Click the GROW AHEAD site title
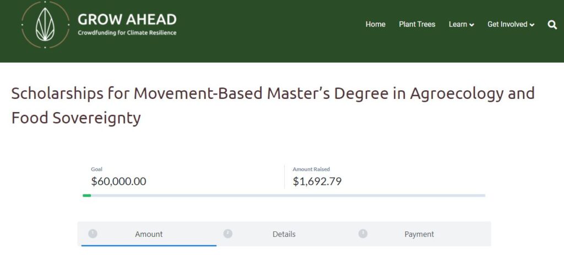The image size is (564, 255). click(x=127, y=19)
